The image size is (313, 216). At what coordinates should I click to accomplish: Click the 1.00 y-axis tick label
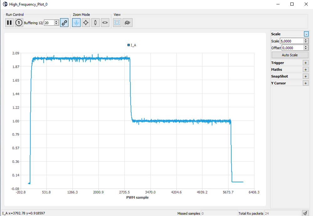tap(16, 121)
